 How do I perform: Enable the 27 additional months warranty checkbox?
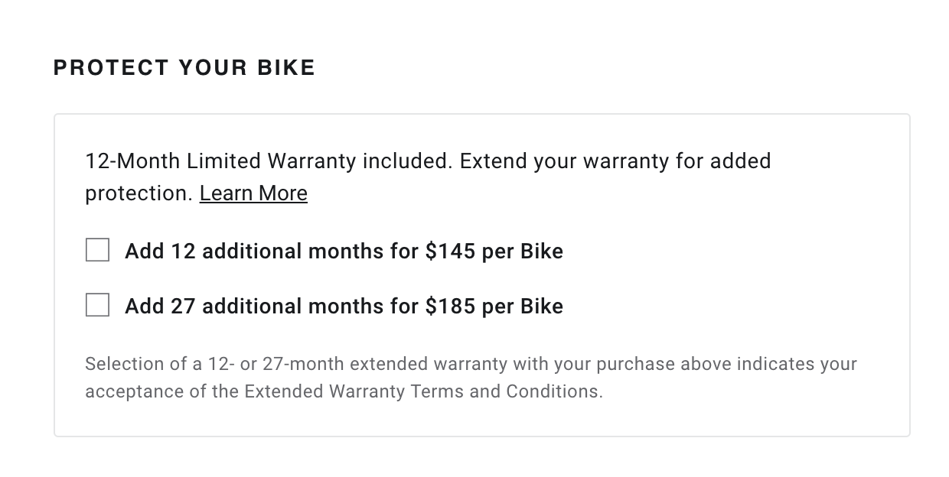click(97, 305)
